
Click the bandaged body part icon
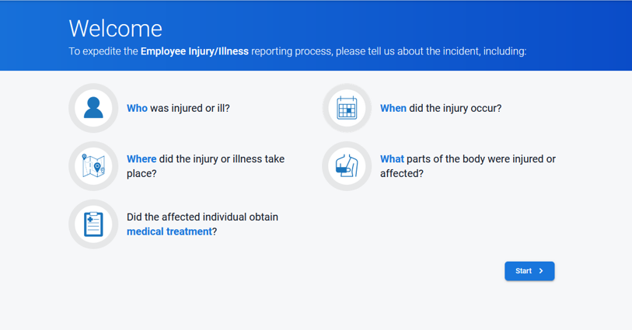[347, 166]
